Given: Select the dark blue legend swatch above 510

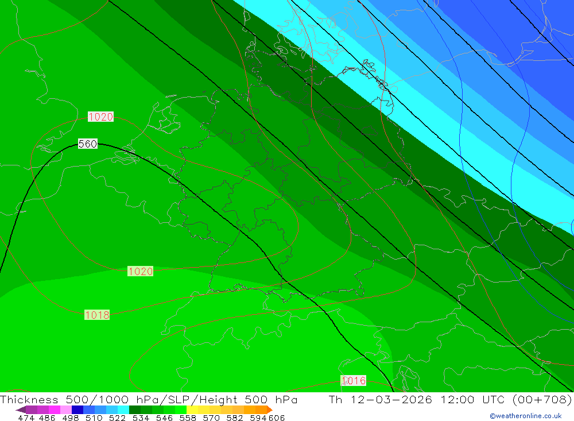Looking at the screenshot, I should click(77, 410).
